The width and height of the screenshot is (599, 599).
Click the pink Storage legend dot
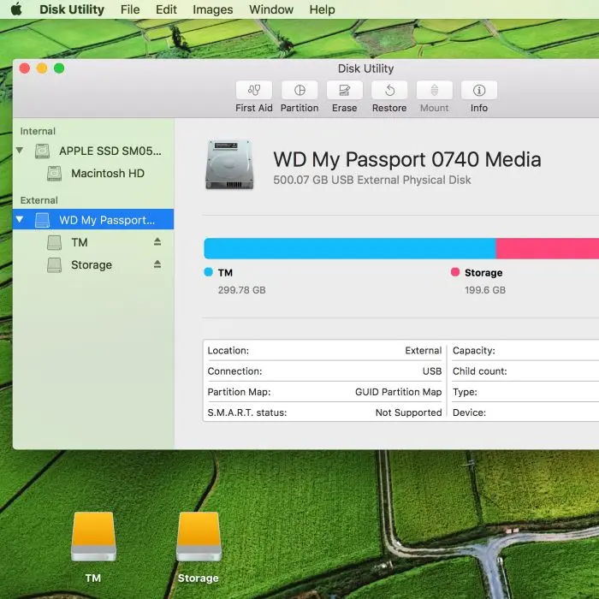[455, 272]
